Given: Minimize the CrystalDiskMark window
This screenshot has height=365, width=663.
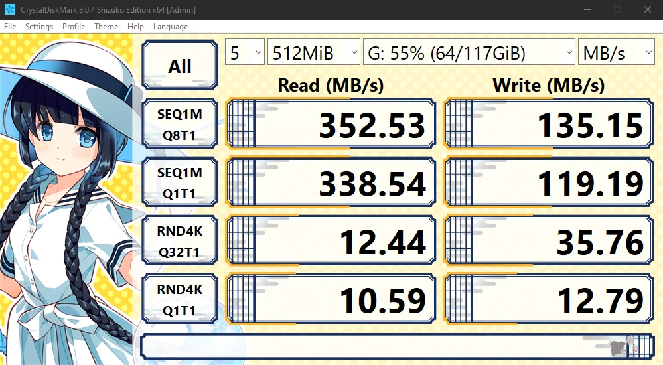Looking at the screenshot, I should click(587, 9).
